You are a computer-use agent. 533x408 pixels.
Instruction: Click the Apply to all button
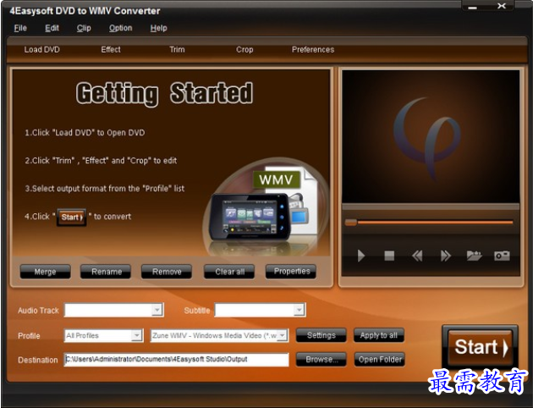[x=379, y=335]
